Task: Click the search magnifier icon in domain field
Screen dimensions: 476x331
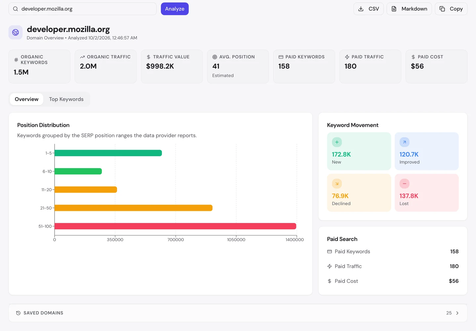Action: (x=16, y=9)
